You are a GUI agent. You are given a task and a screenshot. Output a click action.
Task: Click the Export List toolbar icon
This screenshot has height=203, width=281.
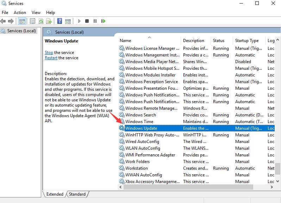pos(49,21)
